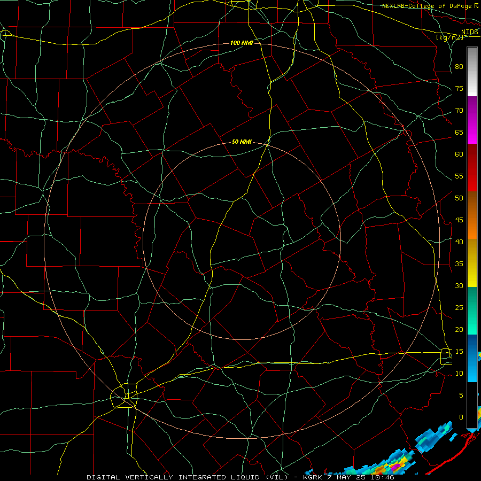Select the 10 value on the scale

pyautogui.click(x=459, y=374)
